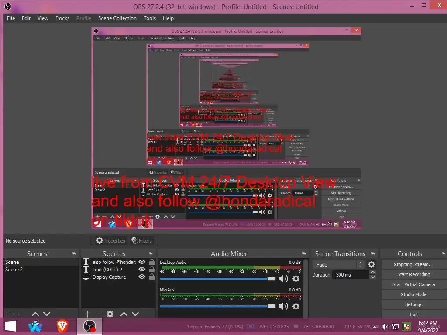Screen dimensions: 447x335
Task: Click Start Virtual Camera
Action: (x=414, y=284)
